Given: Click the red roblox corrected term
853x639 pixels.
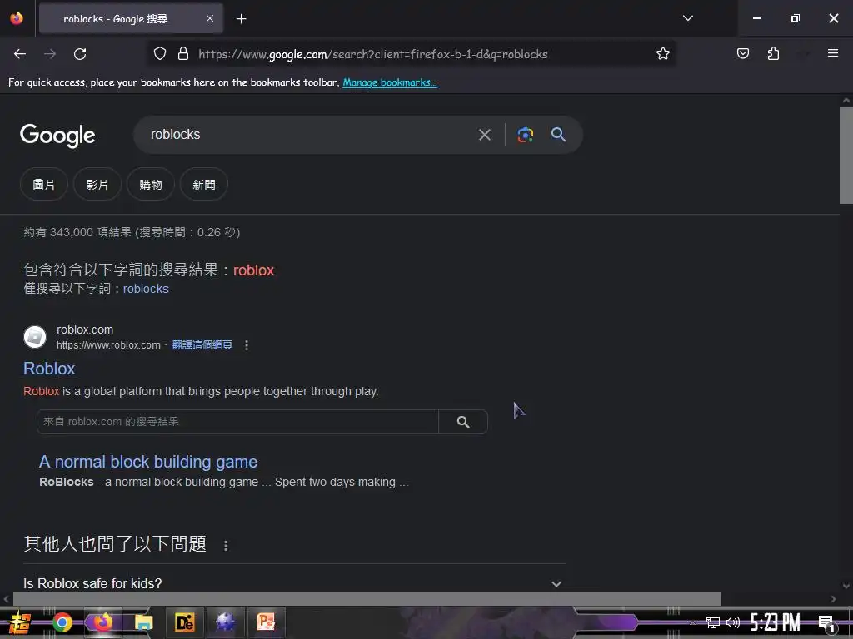Looking at the screenshot, I should point(253,270).
